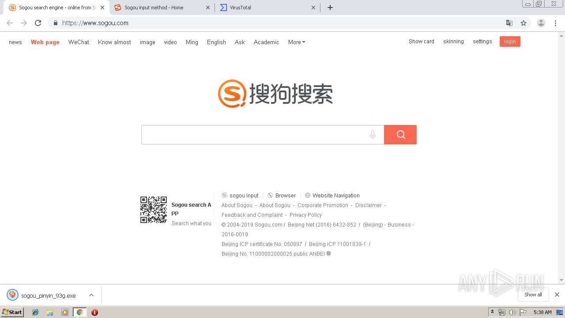Open the download item options chevron
The height and width of the screenshot is (318, 565).
pos(91,295)
